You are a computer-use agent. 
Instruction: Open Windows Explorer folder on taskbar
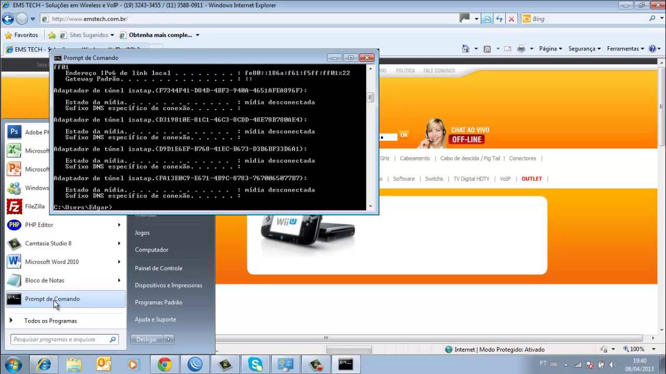[x=74, y=365]
